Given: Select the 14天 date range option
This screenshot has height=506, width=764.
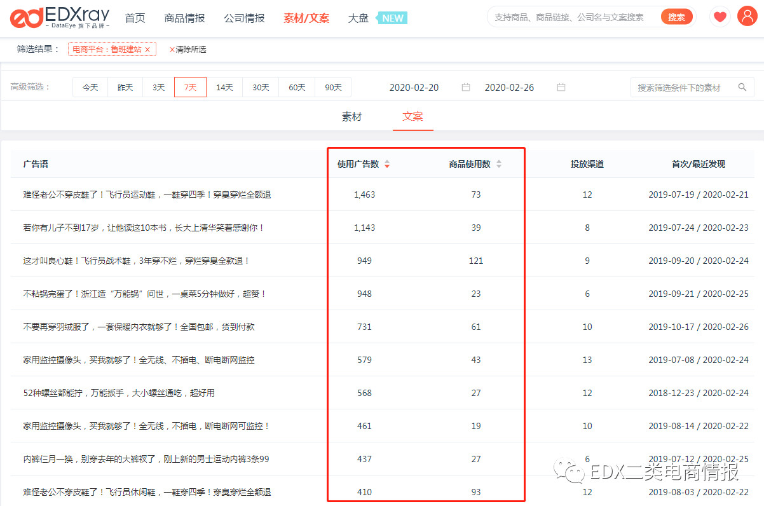Looking at the screenshot, I should 225,87.
